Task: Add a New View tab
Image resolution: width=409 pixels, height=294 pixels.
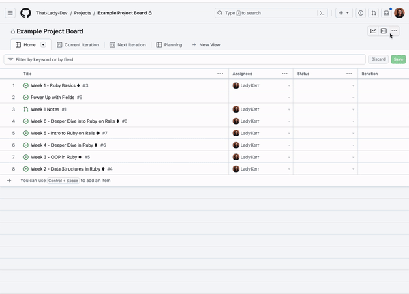Action: click(x=206, y=45)
